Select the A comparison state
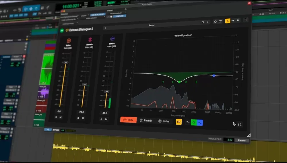Image resolution: width=287 pixels, height=163 pixels. [228, 21]
